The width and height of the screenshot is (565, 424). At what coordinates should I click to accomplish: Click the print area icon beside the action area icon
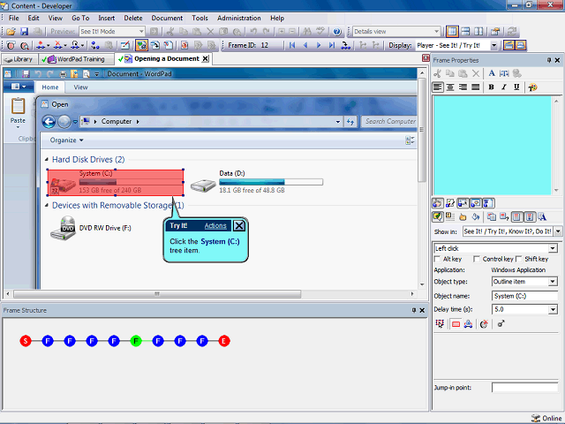tap(468, 324)
